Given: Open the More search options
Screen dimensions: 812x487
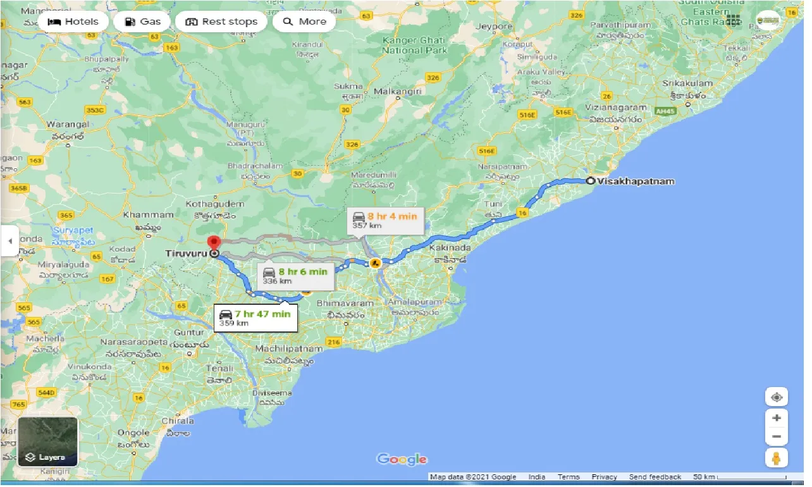Looking at the screenshot, I should click(x=304, y=21).
